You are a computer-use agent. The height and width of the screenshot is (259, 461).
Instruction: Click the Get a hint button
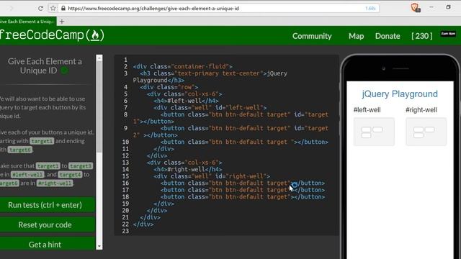[47, 244]
